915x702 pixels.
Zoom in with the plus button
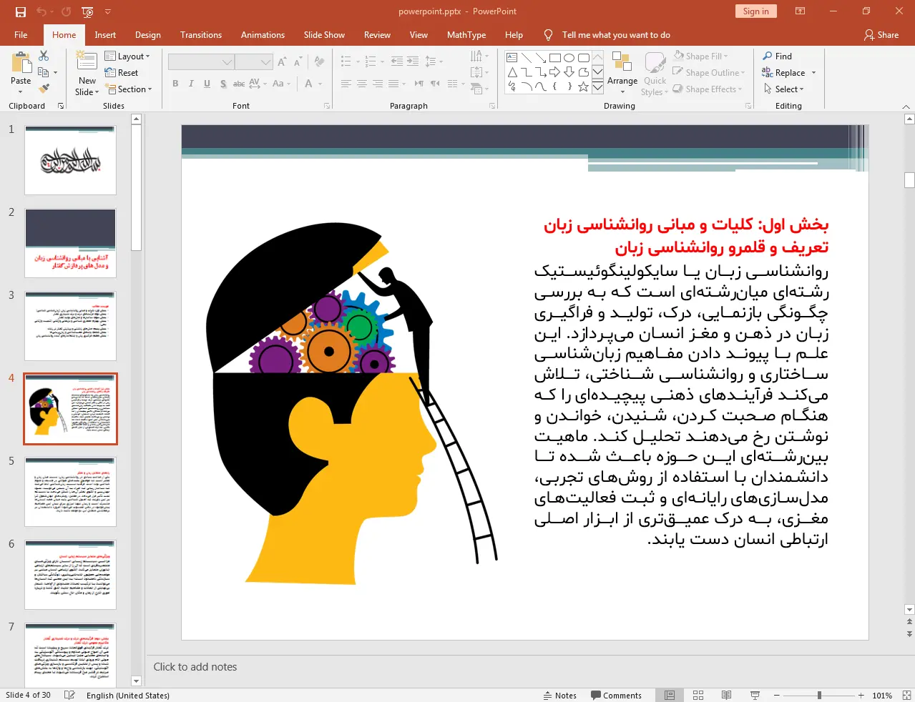861,695
